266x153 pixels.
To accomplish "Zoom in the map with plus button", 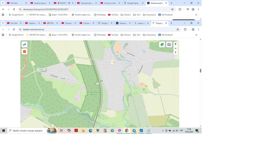I will click(x=176, y=44).
